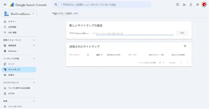
Task: Click the Google Search Console logo
Action: click(x=28, y=5)
